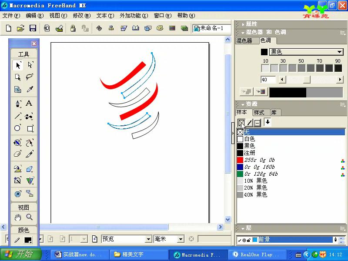The height and width of the screenshot is (261, 348).
Task: Toggle the lock on 前景 layer
Action: pos(249,240)
